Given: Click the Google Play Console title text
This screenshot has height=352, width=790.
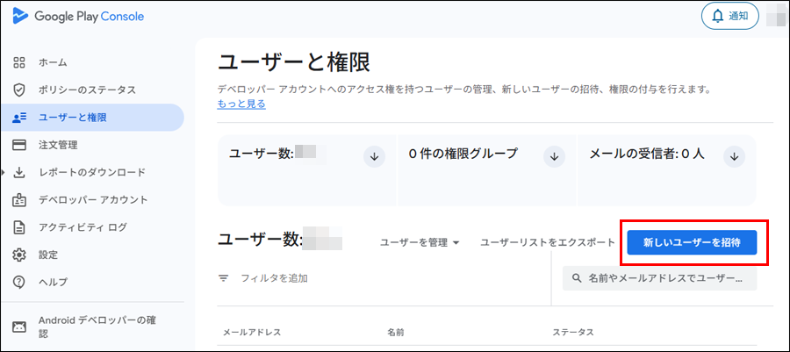Looking at the screenshot, I should point(90,17).
